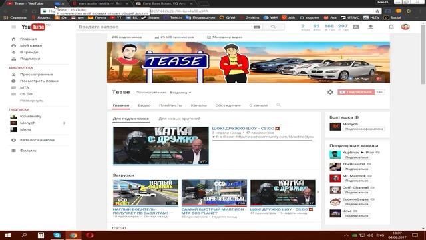The width and height of the screenshot is (426, 240).
Task: Click the Steam bookmark
Action: pos(151,17)
